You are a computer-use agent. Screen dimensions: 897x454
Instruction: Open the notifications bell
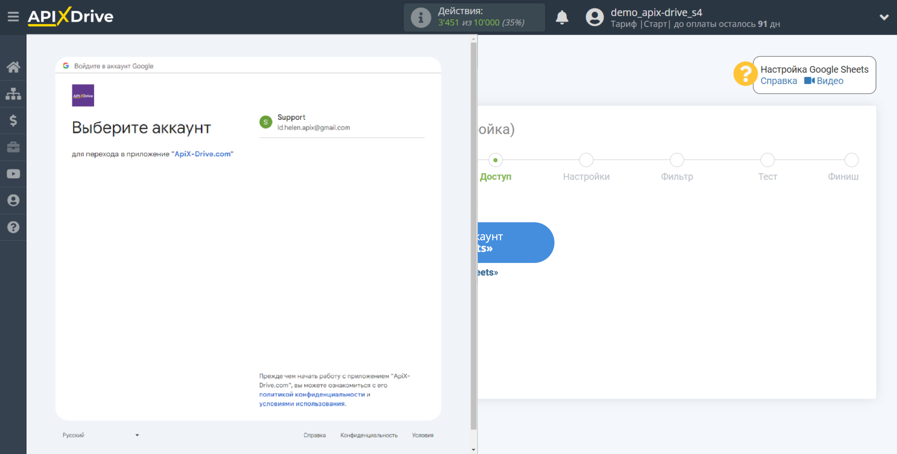click(562, 17)
